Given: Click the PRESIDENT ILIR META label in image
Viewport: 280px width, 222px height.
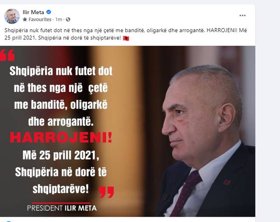Looking at the screenshot, I should (62, 208).
